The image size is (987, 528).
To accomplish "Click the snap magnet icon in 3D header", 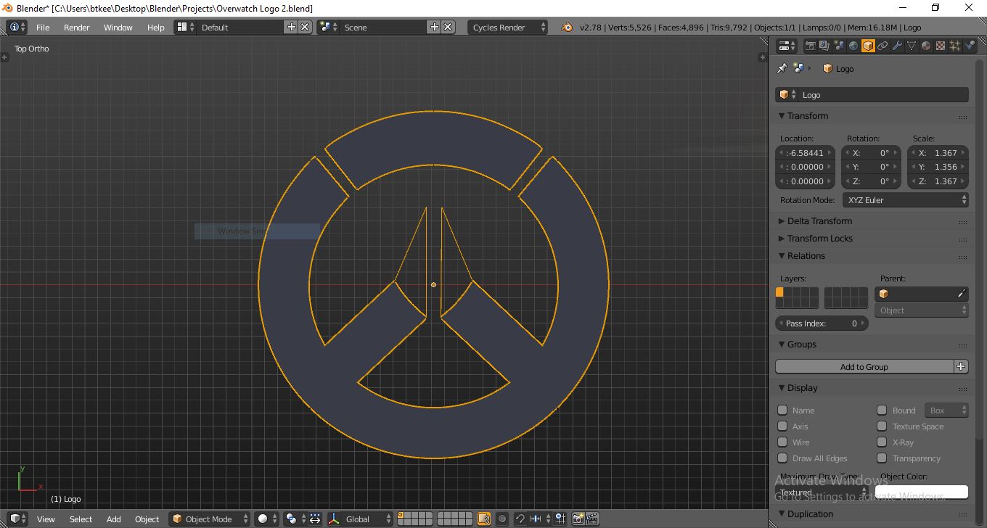I will [x=520, y=519].
